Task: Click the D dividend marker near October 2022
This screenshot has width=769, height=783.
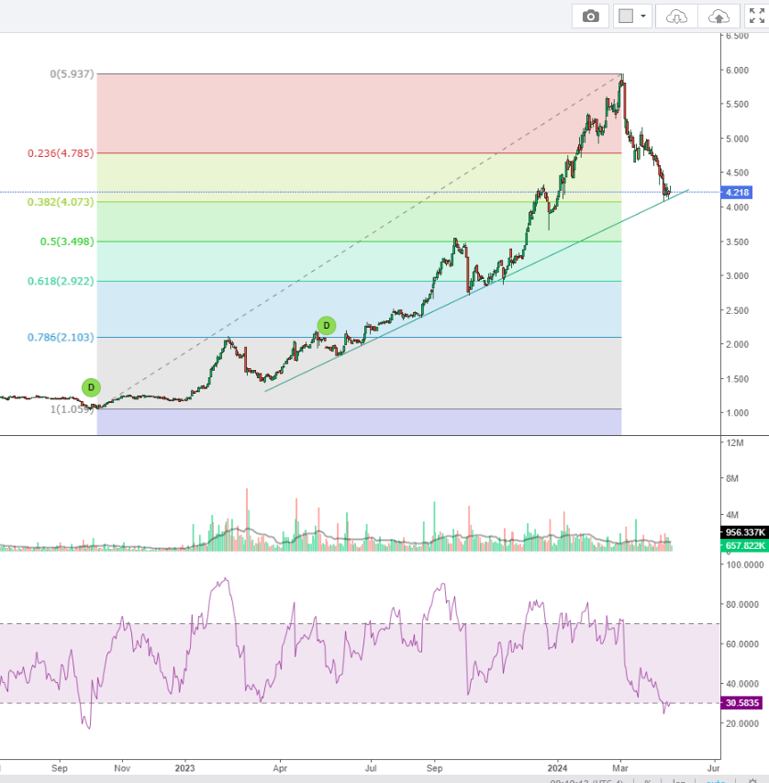Action: (x=91, y=387)
